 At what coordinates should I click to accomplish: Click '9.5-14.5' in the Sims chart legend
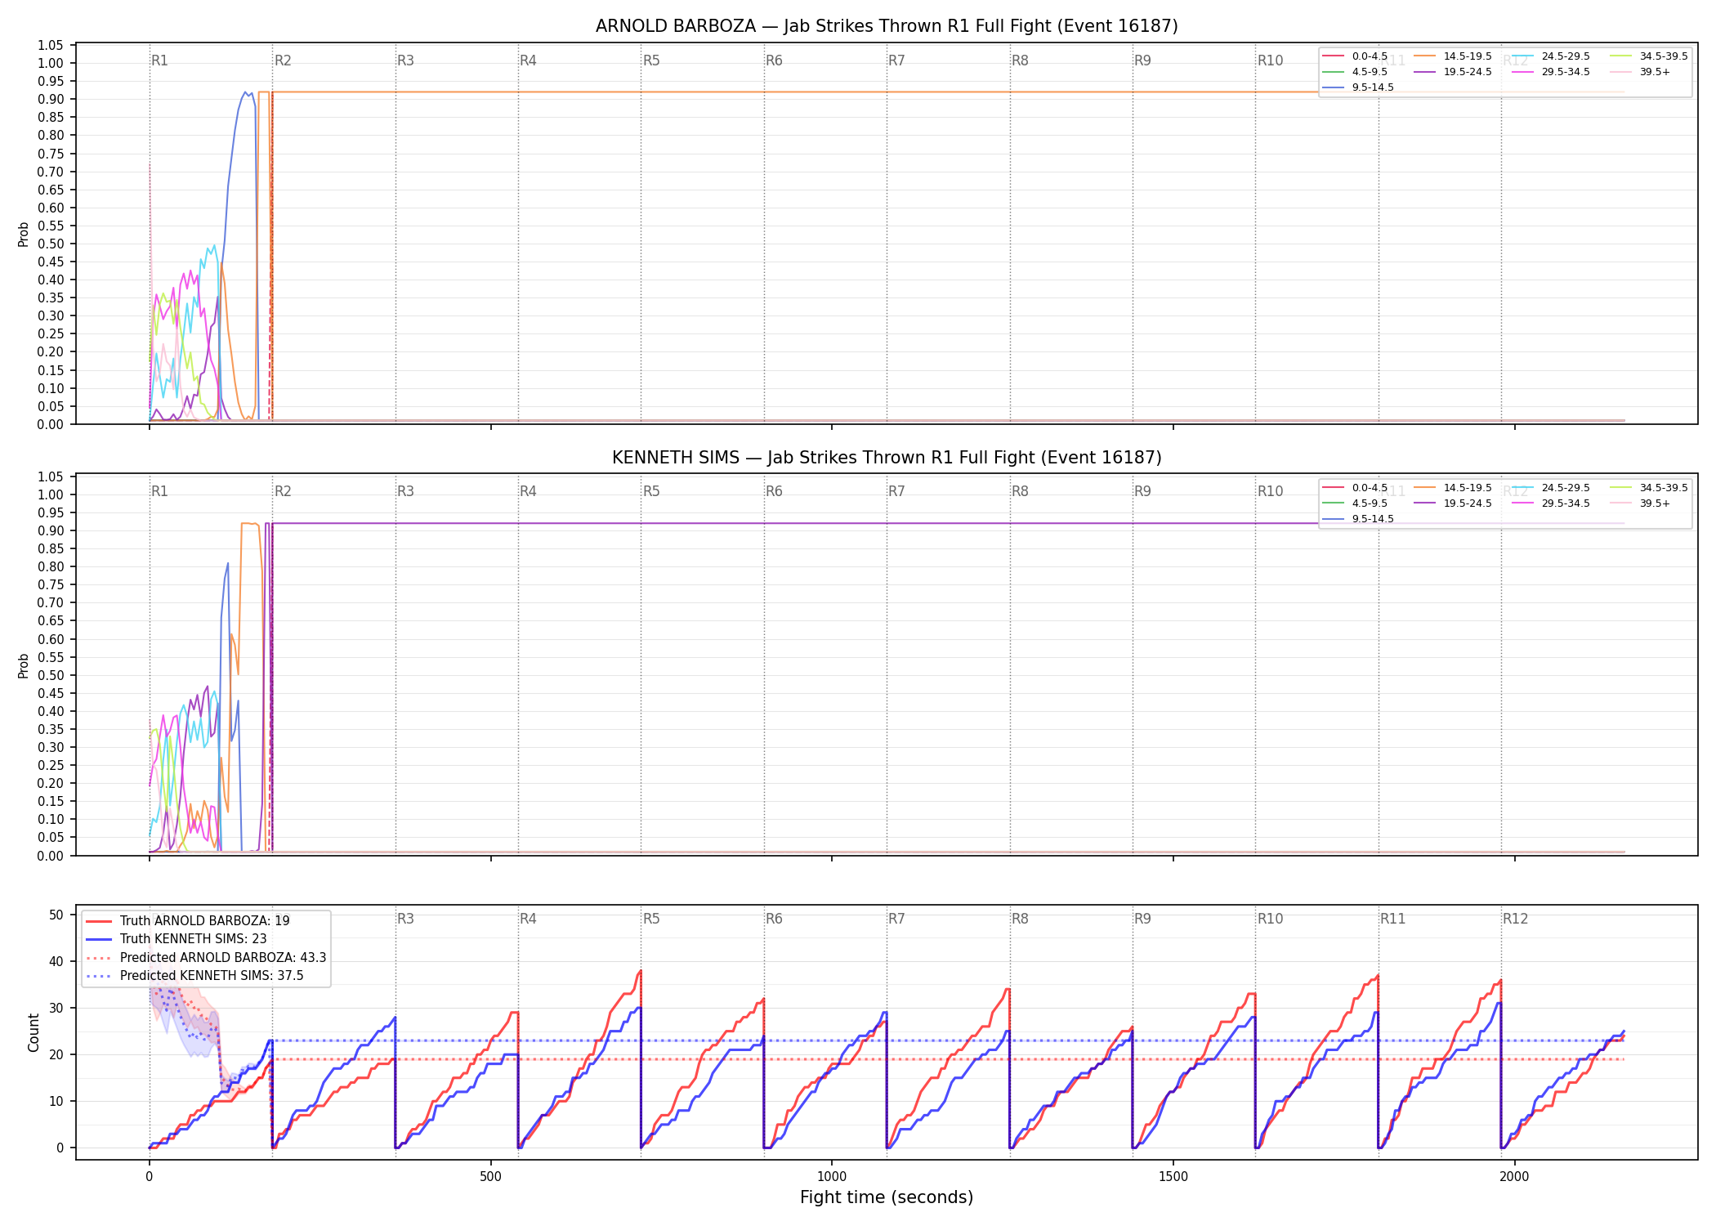(1373, 519)
